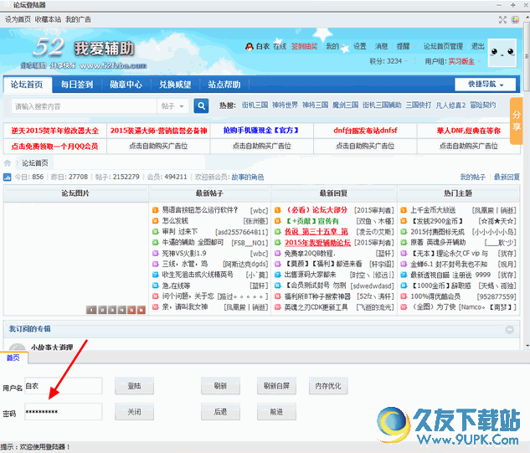Expand the 积分: 3234 dropdown
Image resolution: width=530 pixels, height=453 pixels.
pyautogui.click(x=388, y=61)
